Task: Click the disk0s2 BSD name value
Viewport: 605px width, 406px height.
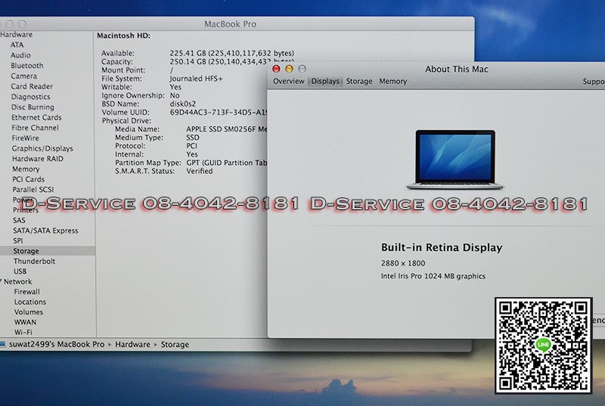Action: [183, 104]
